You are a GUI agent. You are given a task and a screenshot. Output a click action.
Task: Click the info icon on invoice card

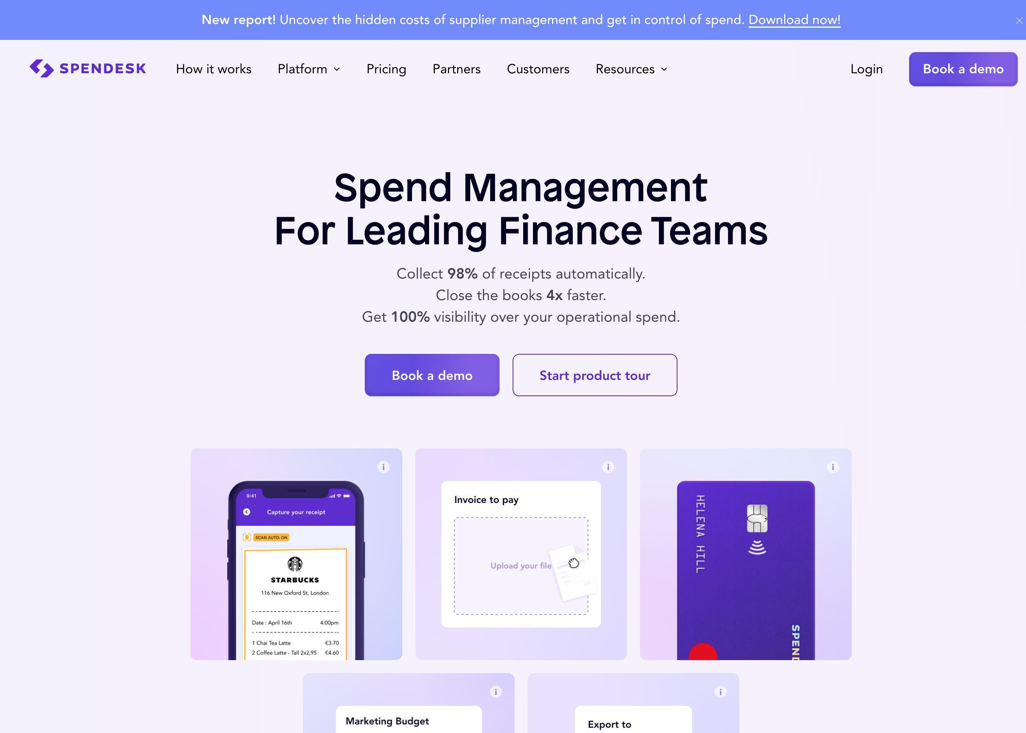tap(608, 467)
